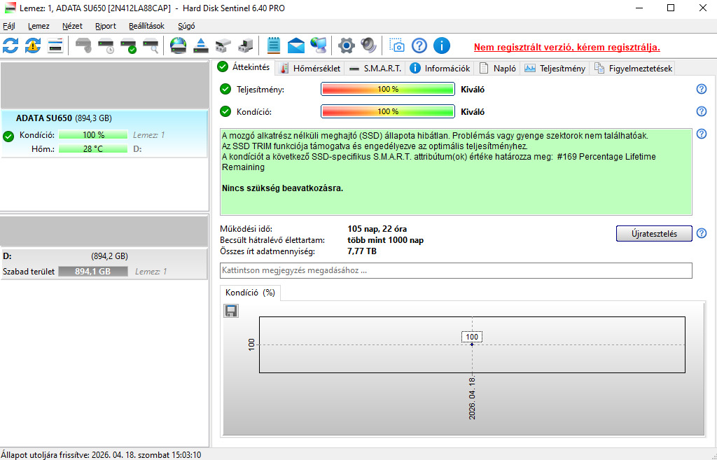Click the green status description text box
717x460 pixels.
pos(456,172)
